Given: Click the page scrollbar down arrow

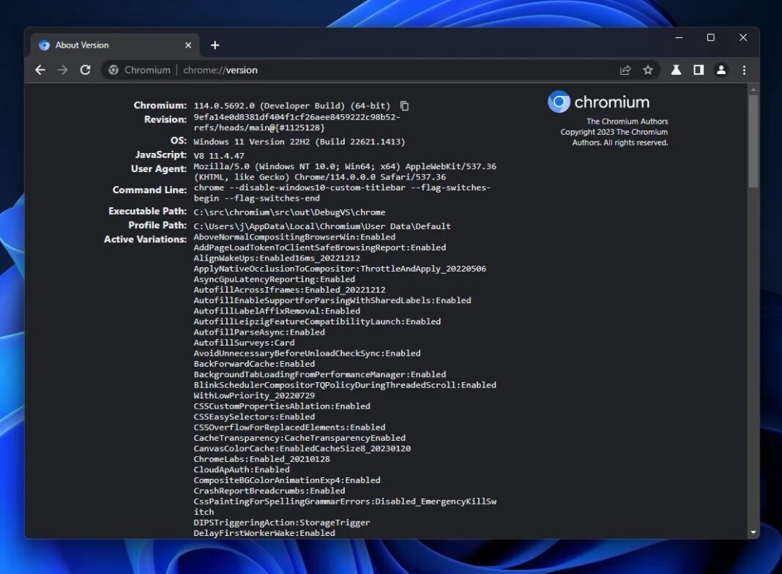Looking at the screenshot, I should tap(753, 533).
